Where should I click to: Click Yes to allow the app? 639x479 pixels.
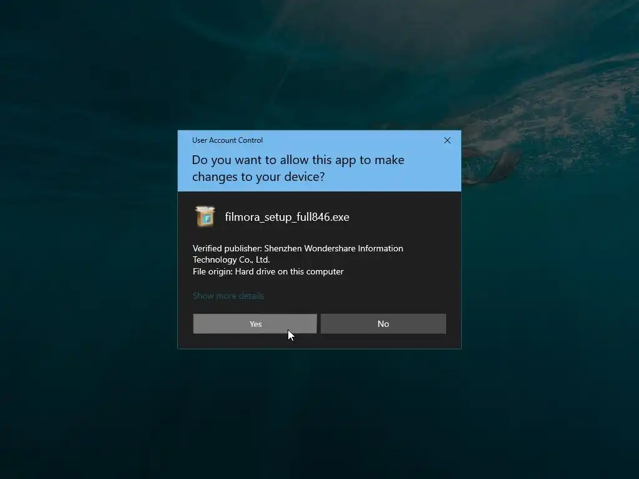click(255, 324)
